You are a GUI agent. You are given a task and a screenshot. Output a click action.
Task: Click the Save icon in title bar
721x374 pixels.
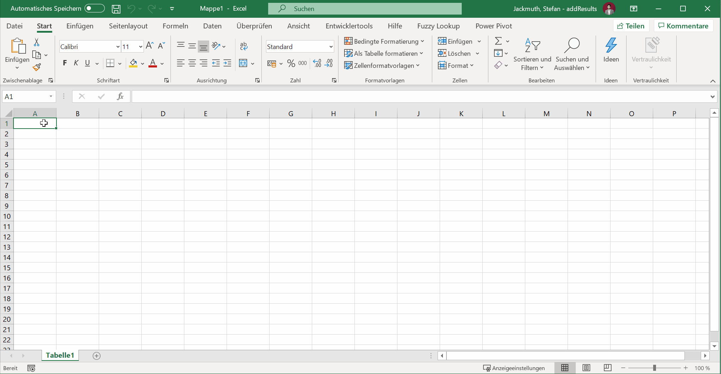116,9
